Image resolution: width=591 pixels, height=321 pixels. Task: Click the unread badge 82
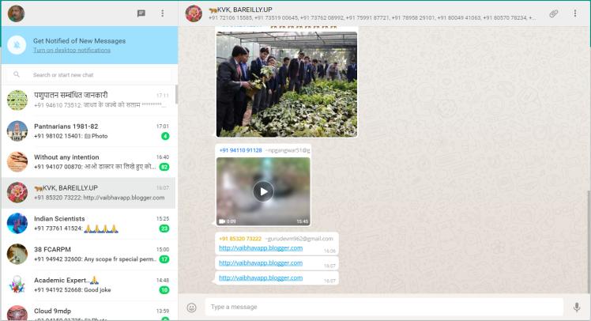[164, 167]
